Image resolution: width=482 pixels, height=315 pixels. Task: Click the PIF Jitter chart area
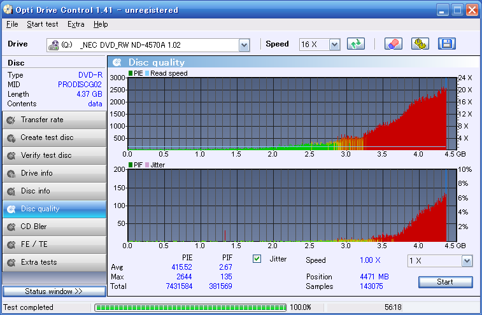tap(292, 206)
